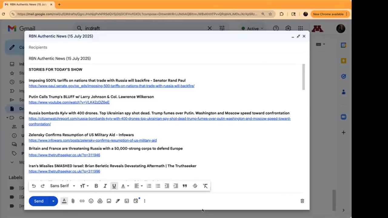Screen dimensions: 388x218
Task: Send the email draft
Action: [x=39, y=201]
